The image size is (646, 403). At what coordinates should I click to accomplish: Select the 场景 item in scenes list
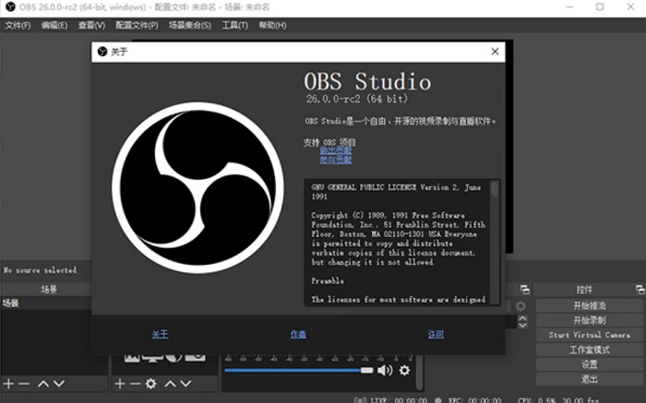(45, 303)
